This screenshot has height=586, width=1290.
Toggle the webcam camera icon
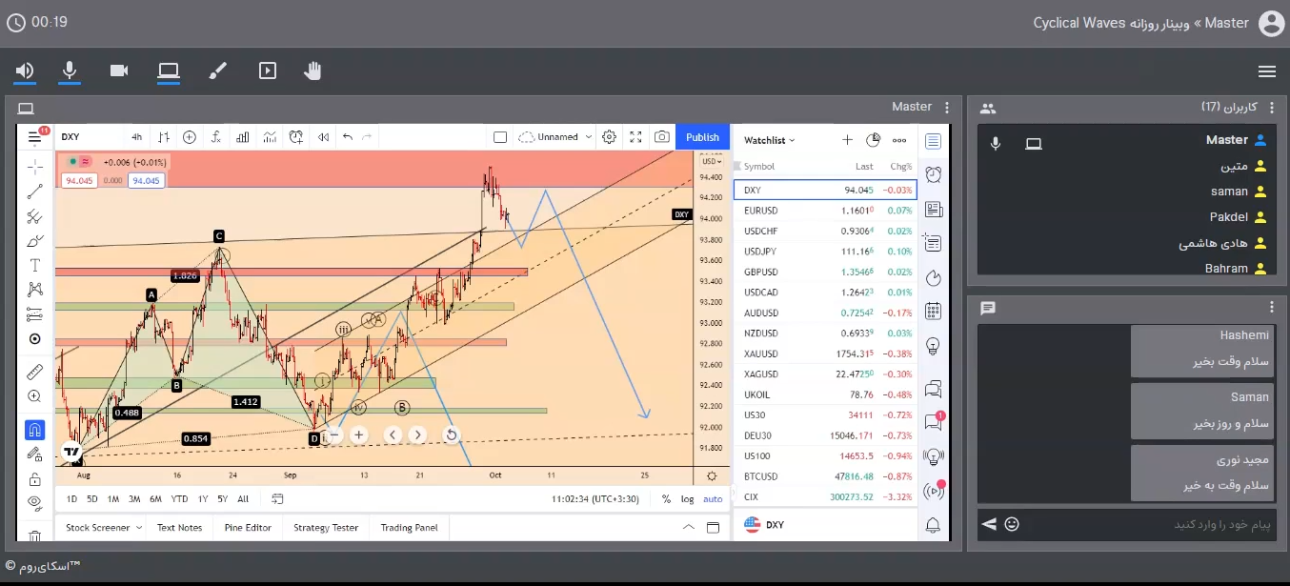pyautogui.click(x=119, y=71)
